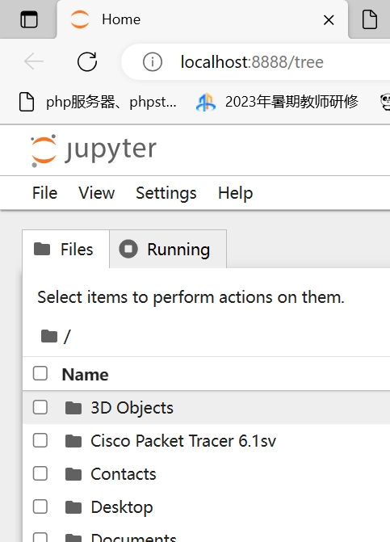Open the Cisco Packet Tracer 6.1sv folder
Screen dimensions: 390x542
point(183,441)
